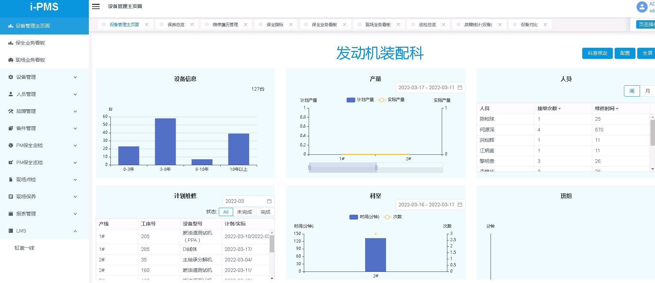Viewport: 655px width, 283px height.
Task: Click the 人员 table scrollbar
Action: 653,132
